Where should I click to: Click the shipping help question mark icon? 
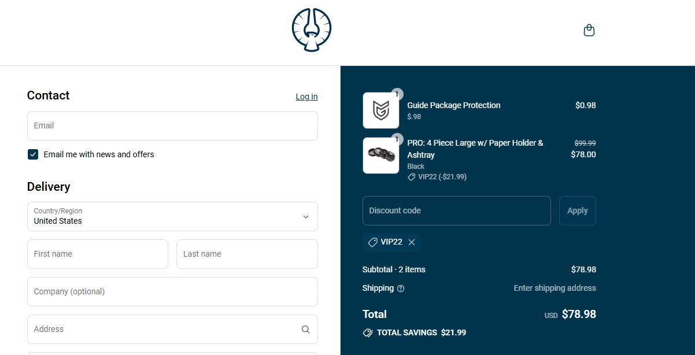401,289
